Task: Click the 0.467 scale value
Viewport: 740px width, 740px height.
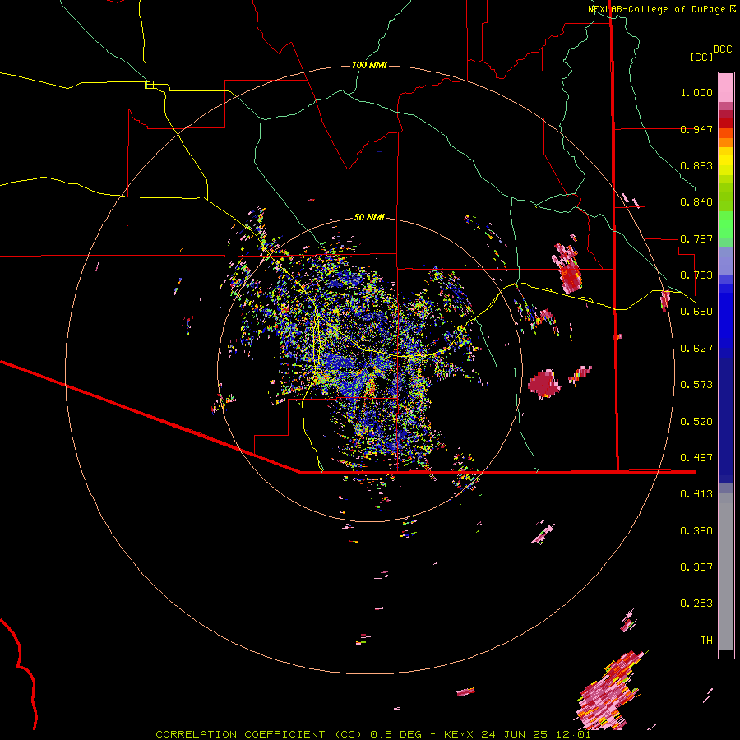Action: 696,458
